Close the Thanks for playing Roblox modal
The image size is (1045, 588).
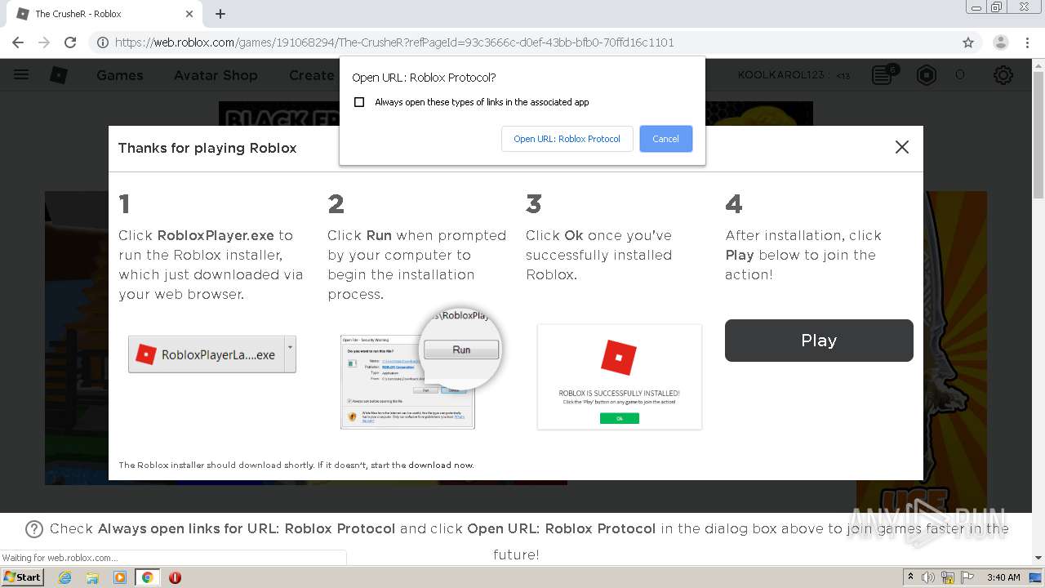click(901, 147)
